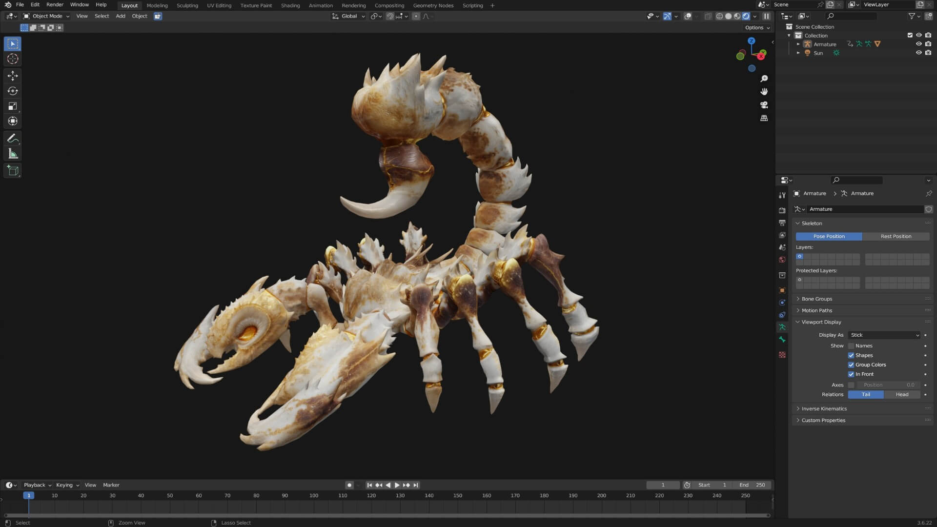
Task: Open the Render menu
Action: [x=55, y=5]
